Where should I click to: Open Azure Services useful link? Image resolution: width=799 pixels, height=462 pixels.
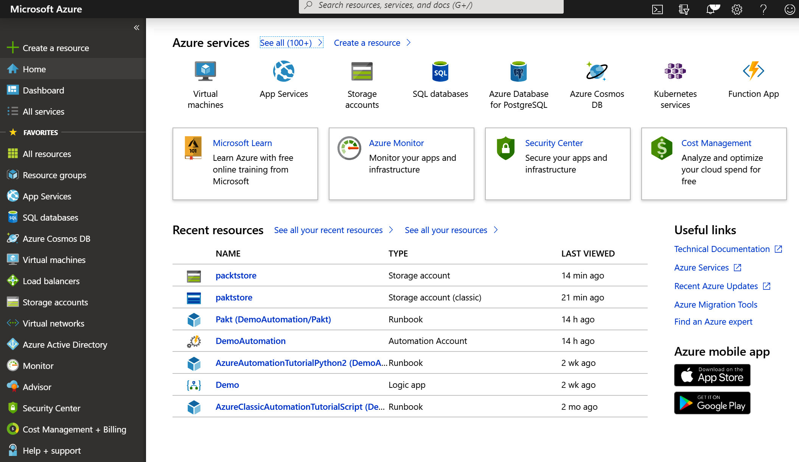coord(707,268)
